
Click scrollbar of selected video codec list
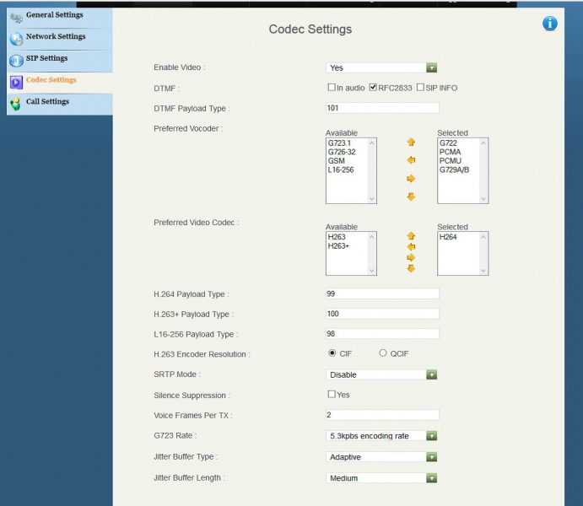pyautogui.click(x=483, y=254)
